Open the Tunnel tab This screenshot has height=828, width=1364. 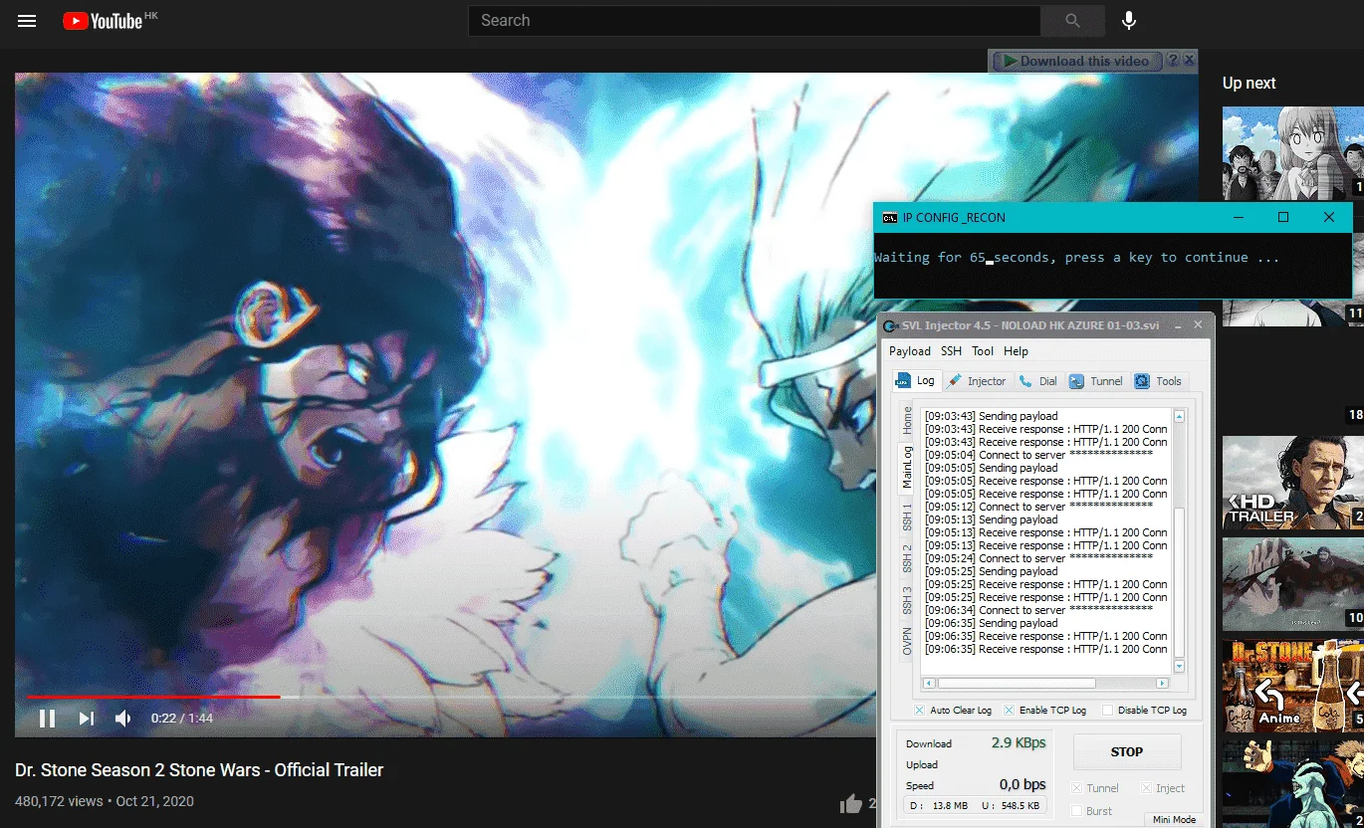coord(1096,381)
